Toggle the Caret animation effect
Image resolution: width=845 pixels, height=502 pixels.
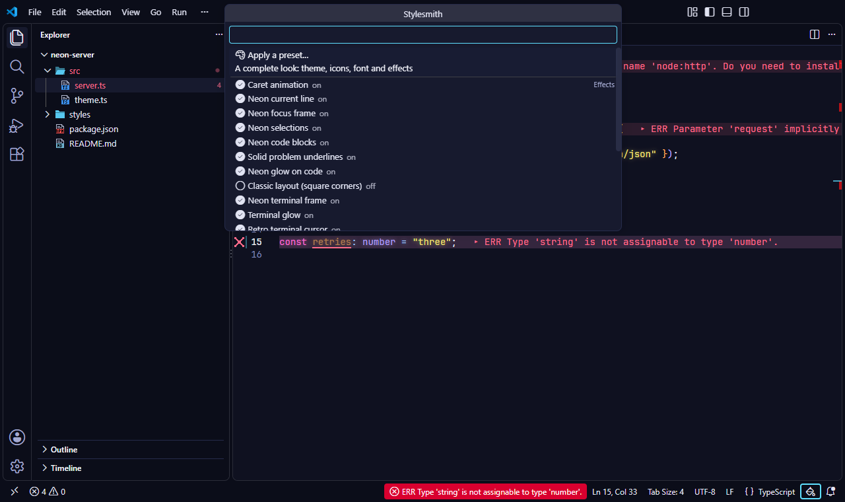pyautogui.click(x=422, y=85)
